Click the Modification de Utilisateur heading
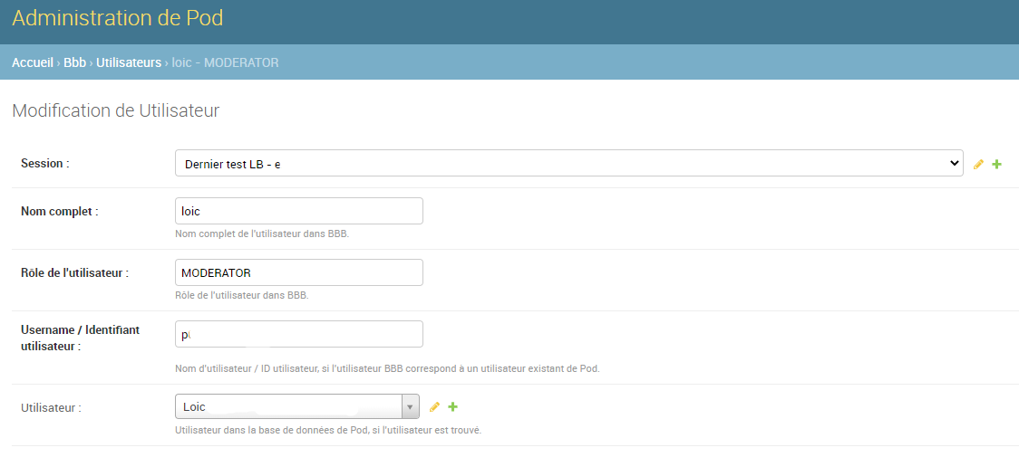 tap(115, 111)
